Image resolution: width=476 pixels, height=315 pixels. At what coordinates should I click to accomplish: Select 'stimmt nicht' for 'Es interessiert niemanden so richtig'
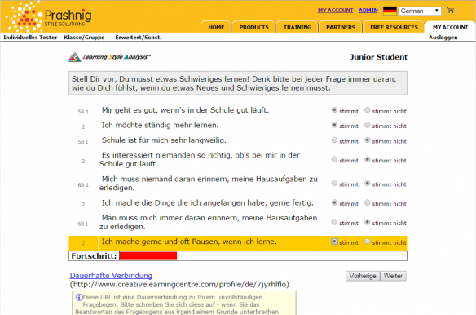click(x=368, y=160)
